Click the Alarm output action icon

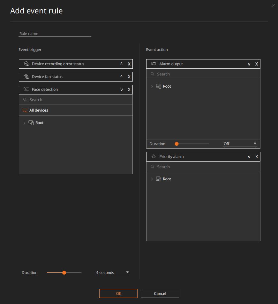pos(153,64)
